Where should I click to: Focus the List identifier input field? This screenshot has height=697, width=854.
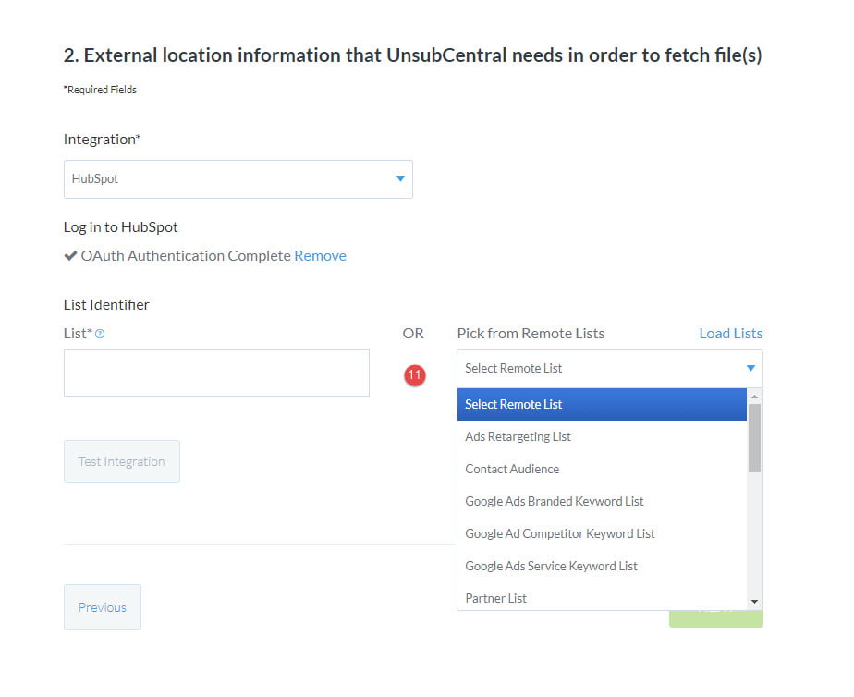point(216,373)
